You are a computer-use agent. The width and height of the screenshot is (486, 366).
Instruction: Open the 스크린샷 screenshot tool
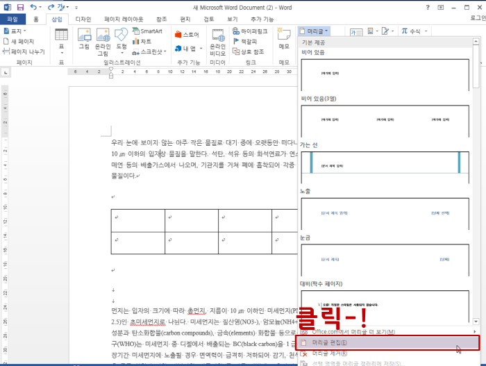coord(148,52)
